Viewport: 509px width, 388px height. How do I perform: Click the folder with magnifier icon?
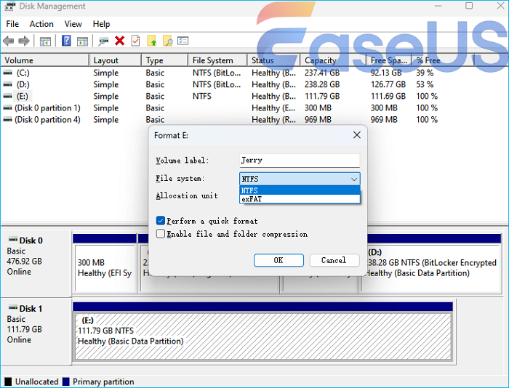(x=167, y=41)
